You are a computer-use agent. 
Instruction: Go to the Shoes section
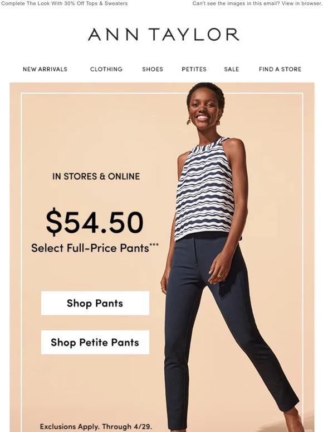point(153,69)
